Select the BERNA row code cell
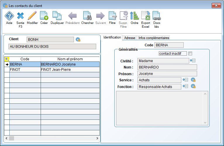 click(x=25, y=64)
